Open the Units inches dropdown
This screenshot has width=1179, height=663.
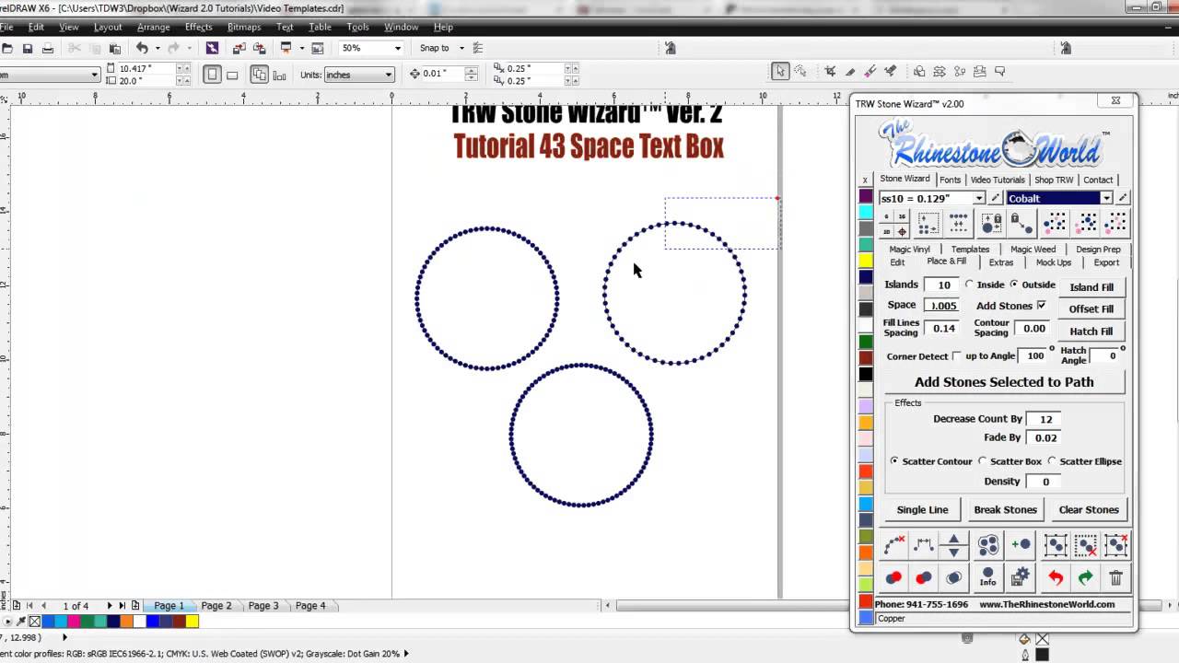[x=389, y=75]
